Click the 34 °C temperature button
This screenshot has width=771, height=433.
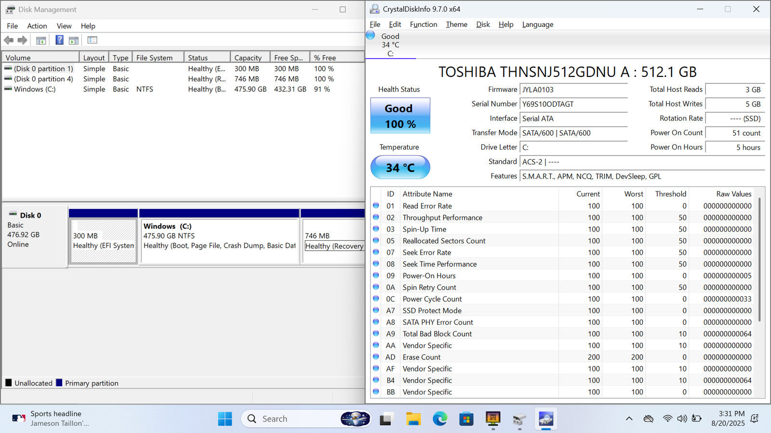[400, 167]
